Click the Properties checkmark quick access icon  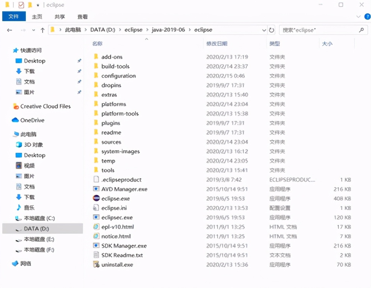click(21, 5)
